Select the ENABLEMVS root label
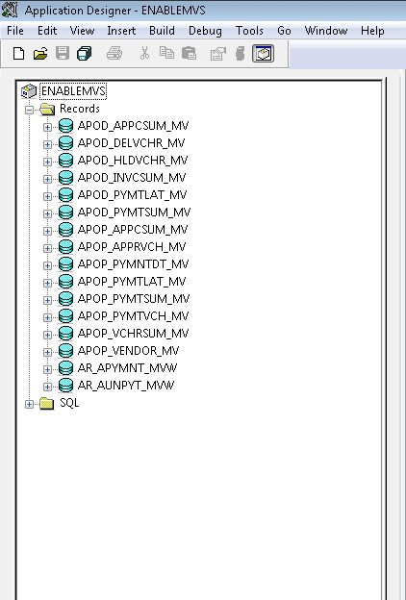The image size is (406, 600). (73, 91)
